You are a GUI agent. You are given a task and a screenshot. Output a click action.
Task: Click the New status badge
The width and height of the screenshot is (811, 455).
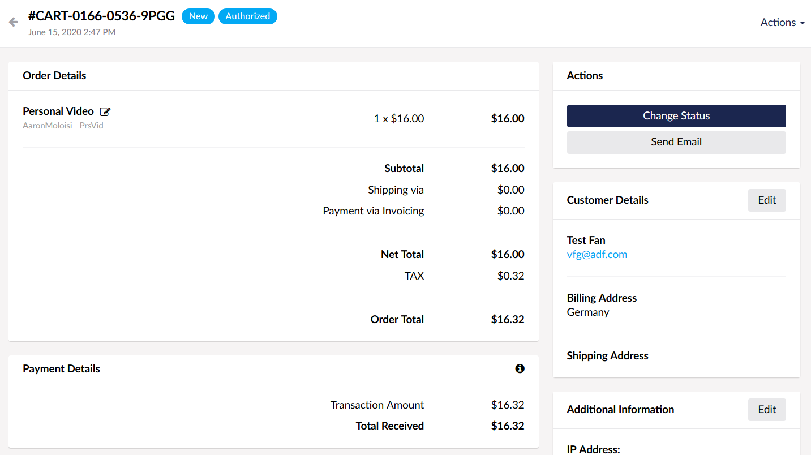pyautogui.click(x=198, y=16)
